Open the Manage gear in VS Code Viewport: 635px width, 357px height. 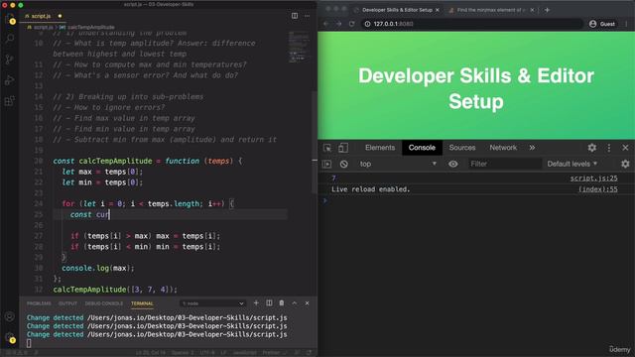[10, 337]
